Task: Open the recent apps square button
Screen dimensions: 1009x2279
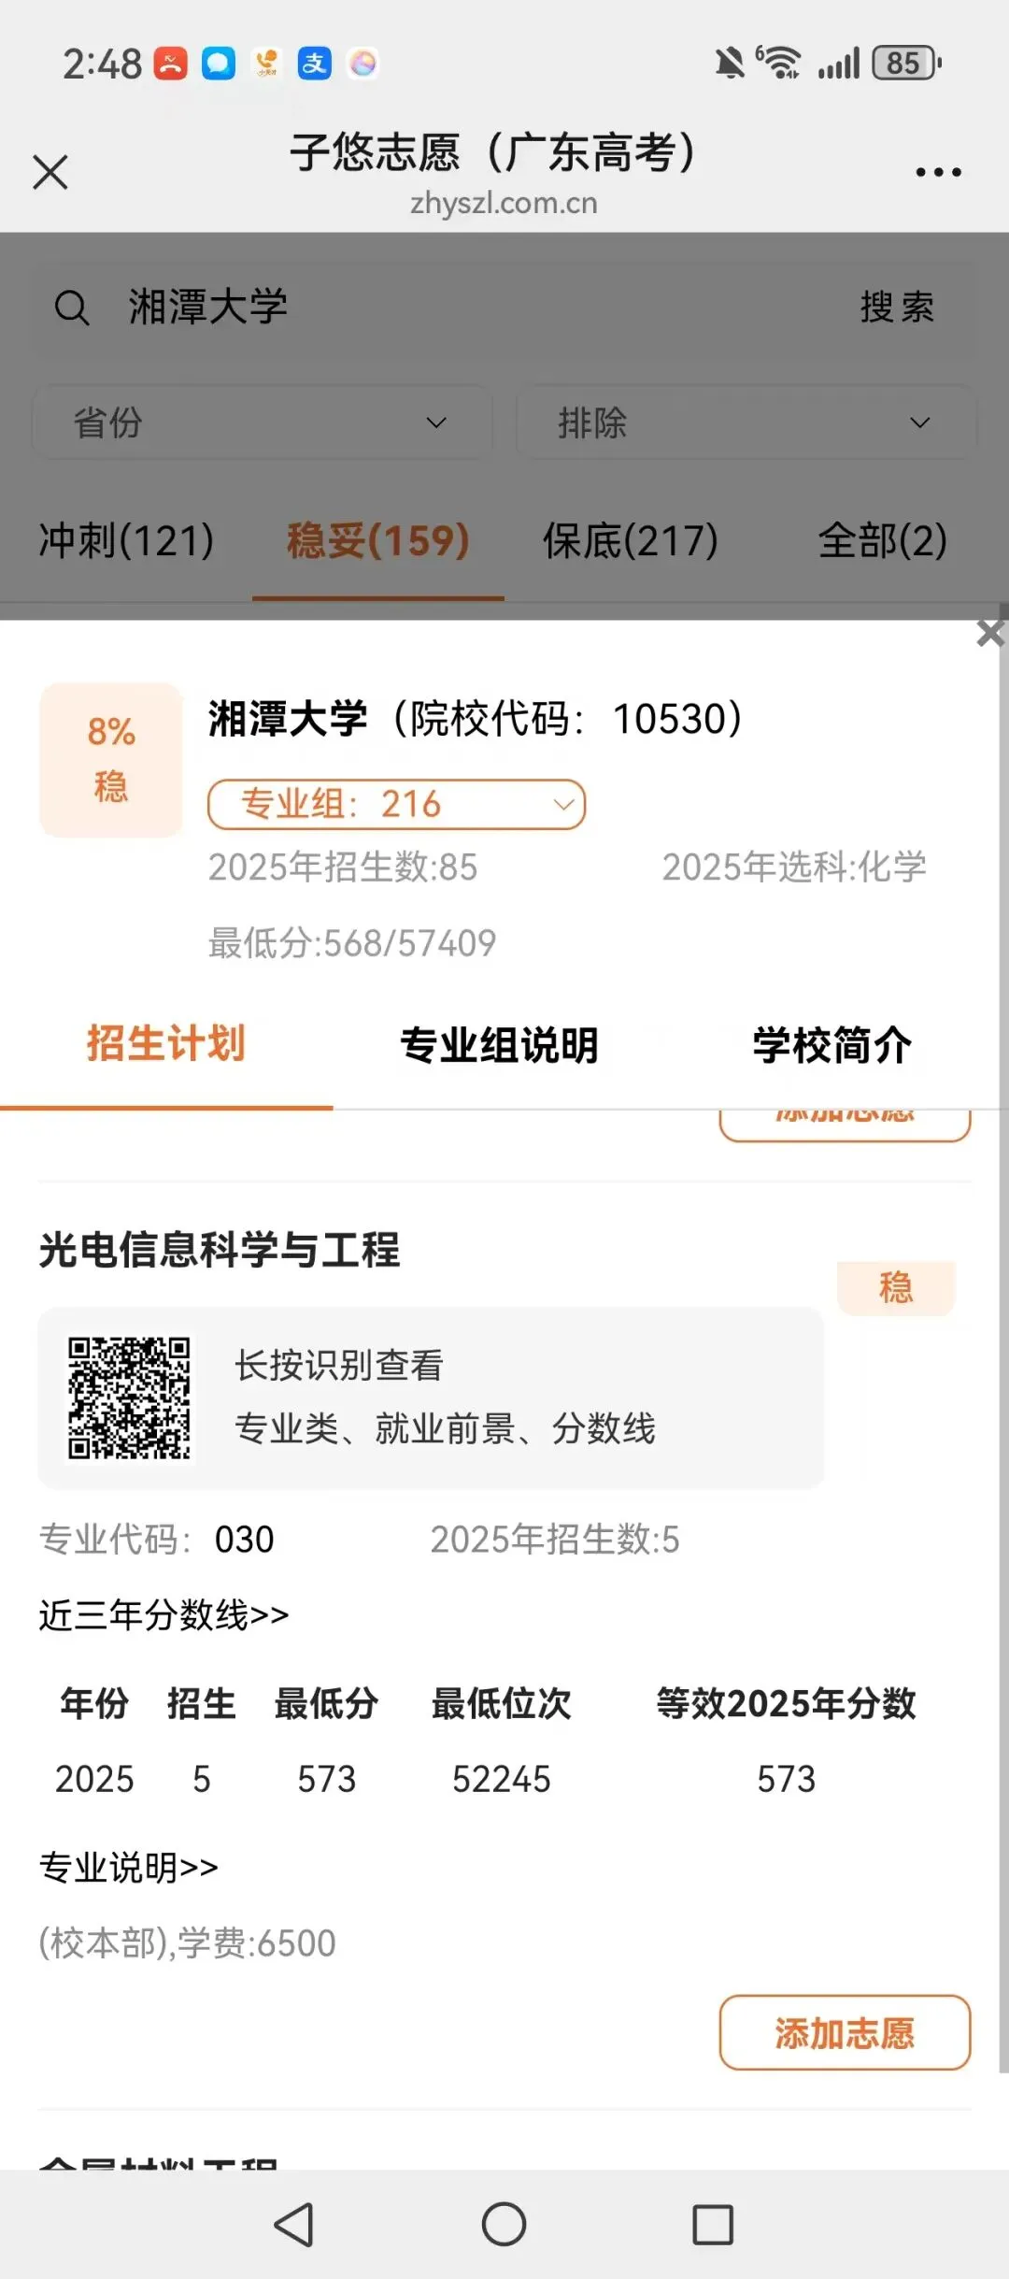Action: [712, 2224]
